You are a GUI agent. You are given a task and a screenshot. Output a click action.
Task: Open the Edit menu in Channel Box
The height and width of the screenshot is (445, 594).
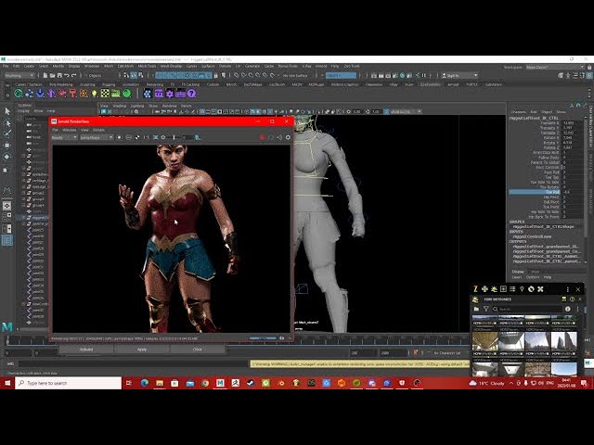coord(534,112)
